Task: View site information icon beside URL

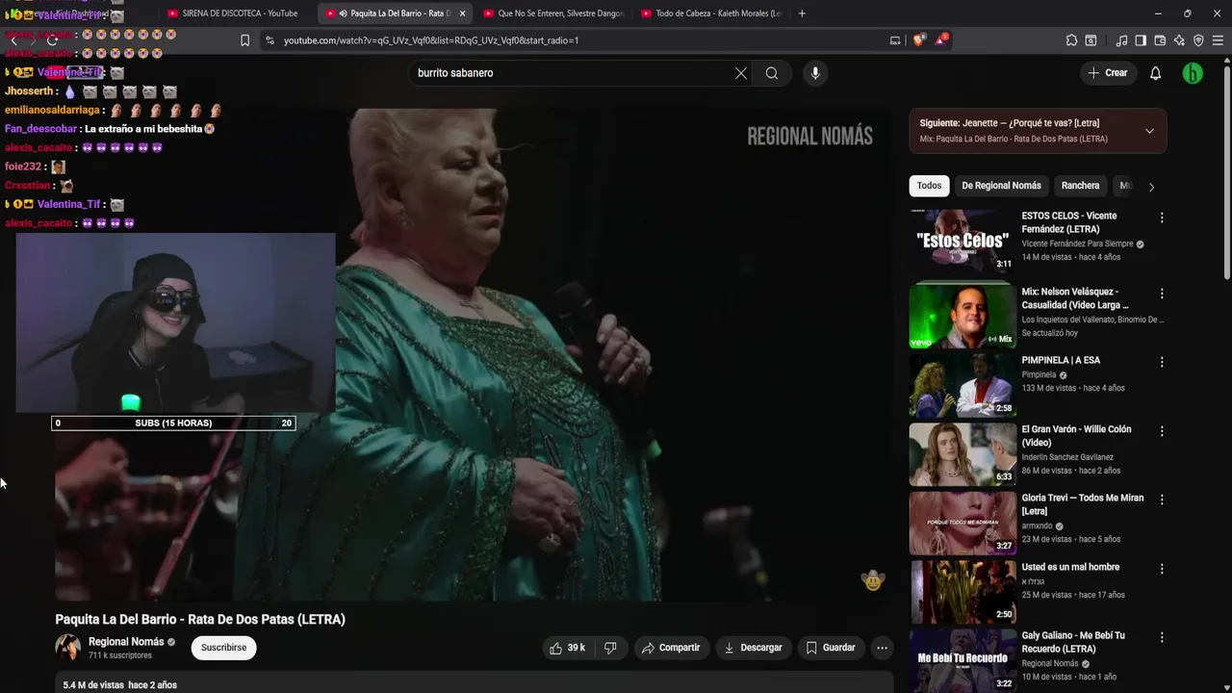Action: [x=269, y=40]
